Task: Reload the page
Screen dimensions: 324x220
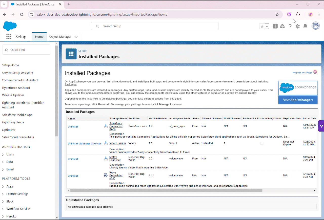Action: coord(22,14)
